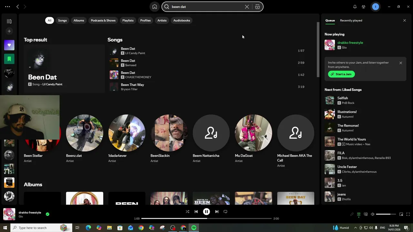Open the Browse icon in search bar

257,7
